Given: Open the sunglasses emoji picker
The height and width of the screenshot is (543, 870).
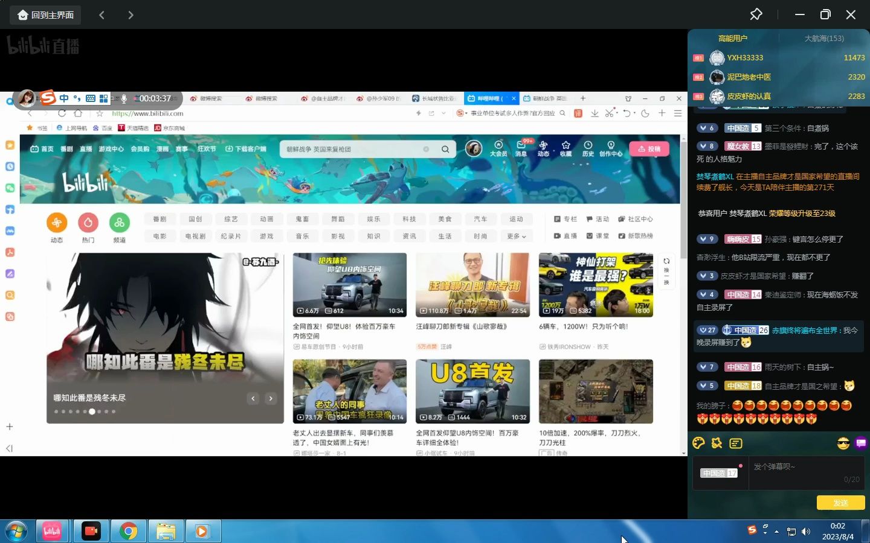Looking at the screenshot, I should [843, 443].
